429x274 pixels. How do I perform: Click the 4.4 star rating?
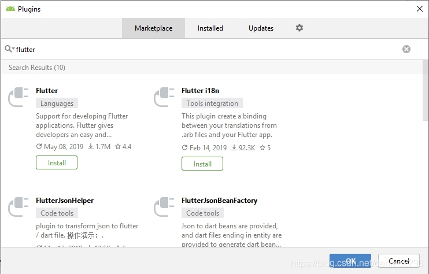coord(123,147)
